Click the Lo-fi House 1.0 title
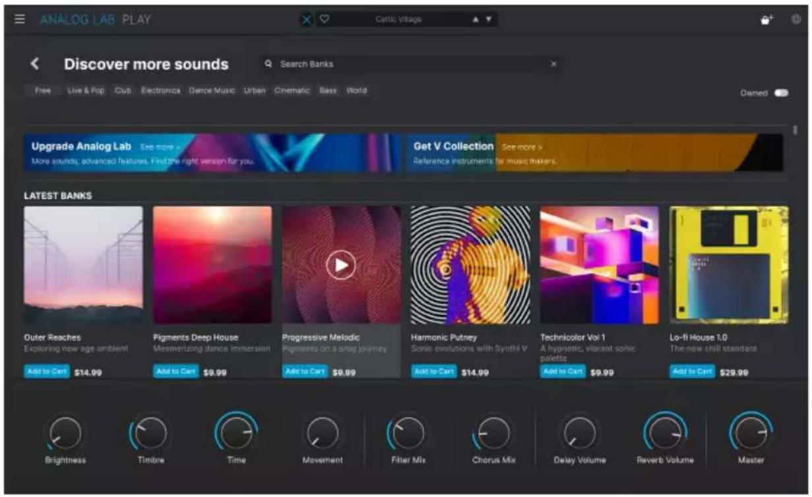Screen dimensions: 812x497 pos(699,337)
